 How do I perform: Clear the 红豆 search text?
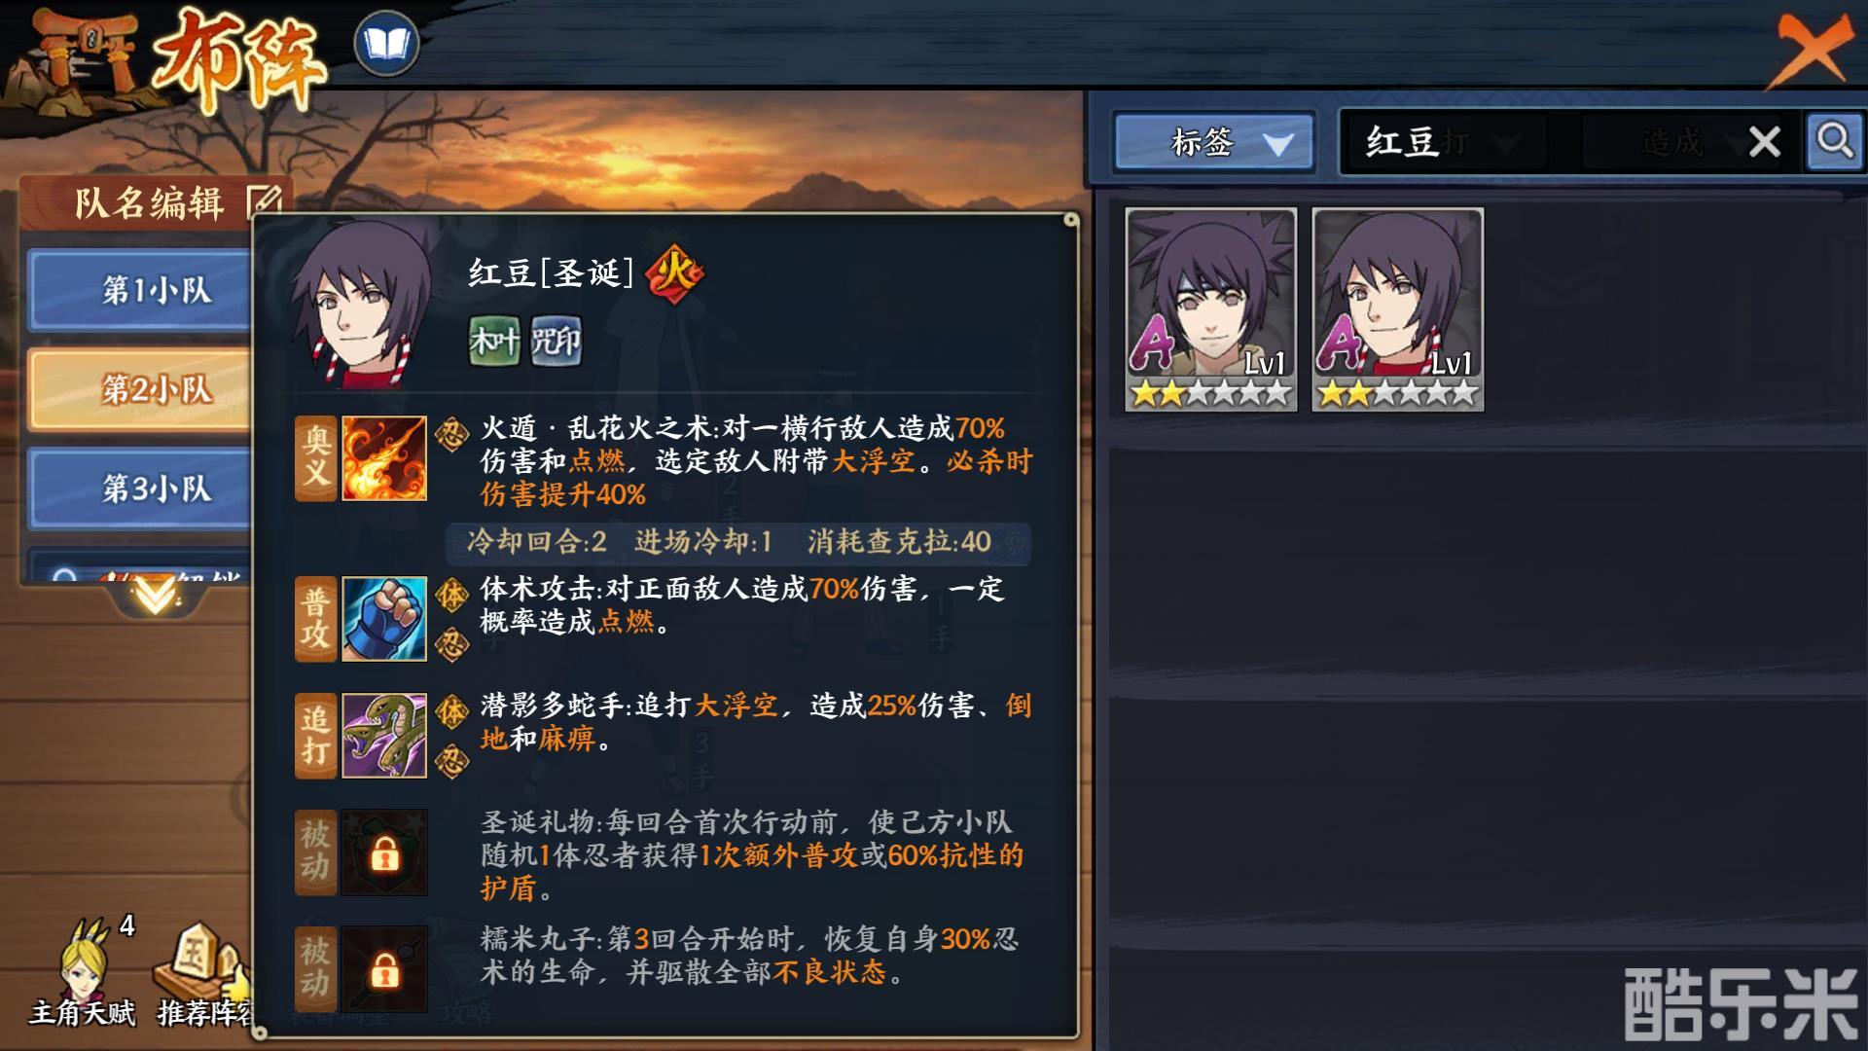(1764, 142)
